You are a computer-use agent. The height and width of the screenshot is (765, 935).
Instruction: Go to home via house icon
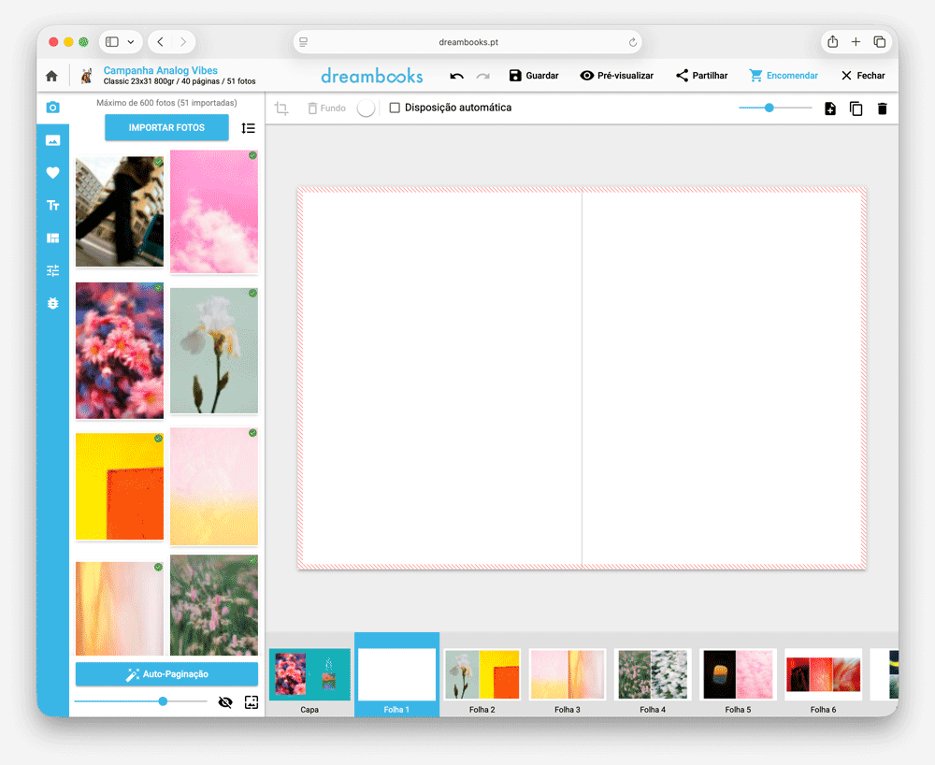pyautogui.click(x=51, y=76)
